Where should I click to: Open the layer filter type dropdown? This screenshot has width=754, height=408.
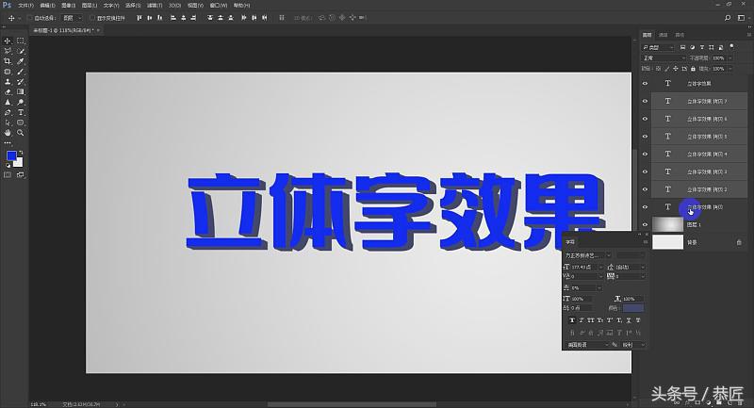(659, 47)
